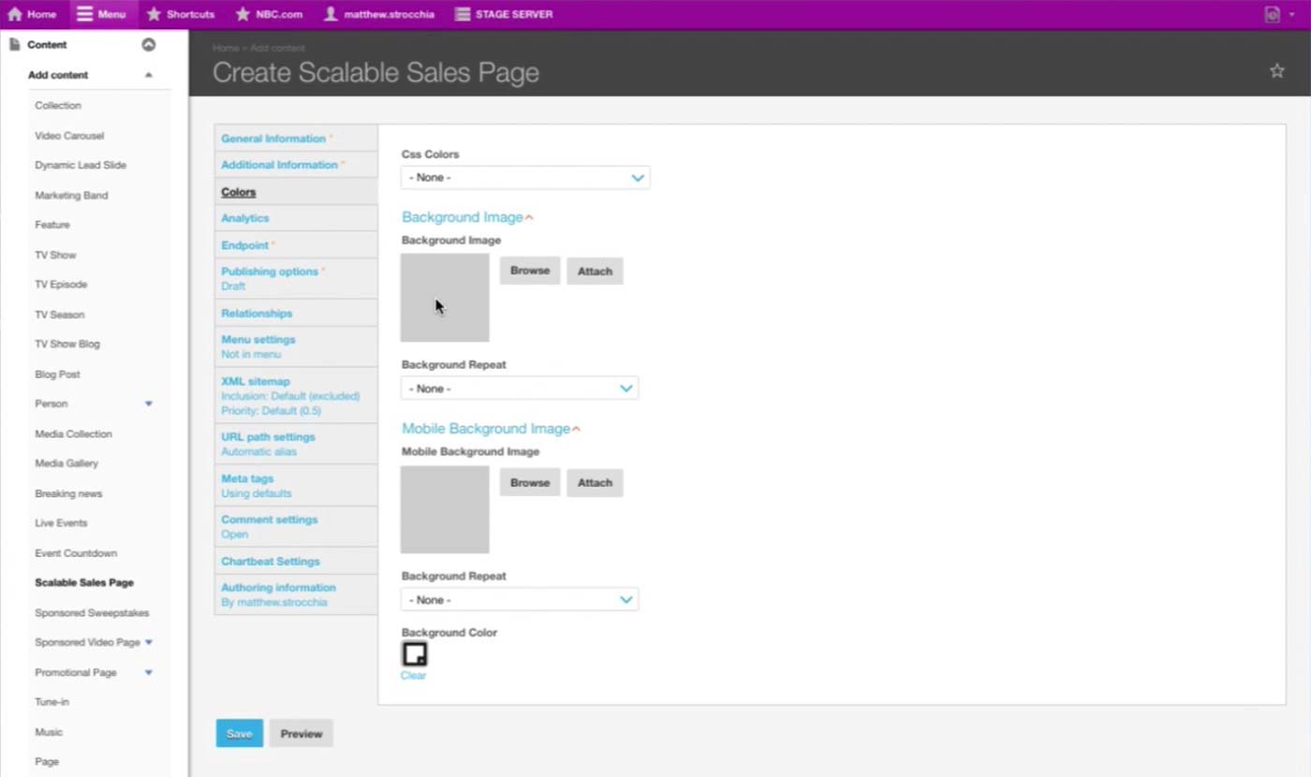
Task: Click the Clear link under Background Color
Action: tap(413, 675)
